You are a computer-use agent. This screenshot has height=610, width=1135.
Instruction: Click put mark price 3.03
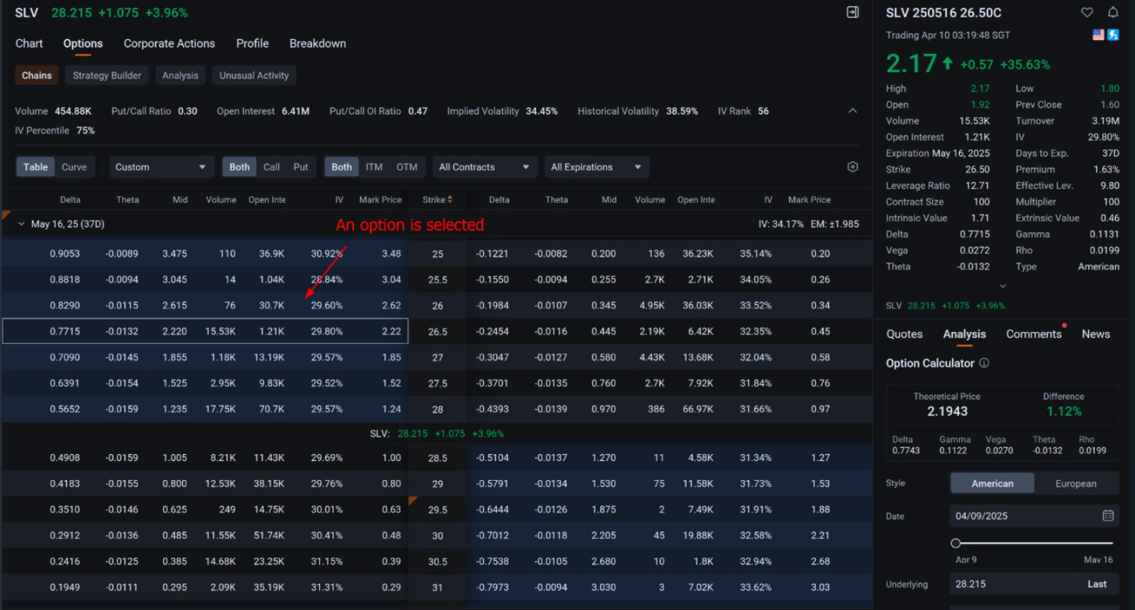click(820, 587)
